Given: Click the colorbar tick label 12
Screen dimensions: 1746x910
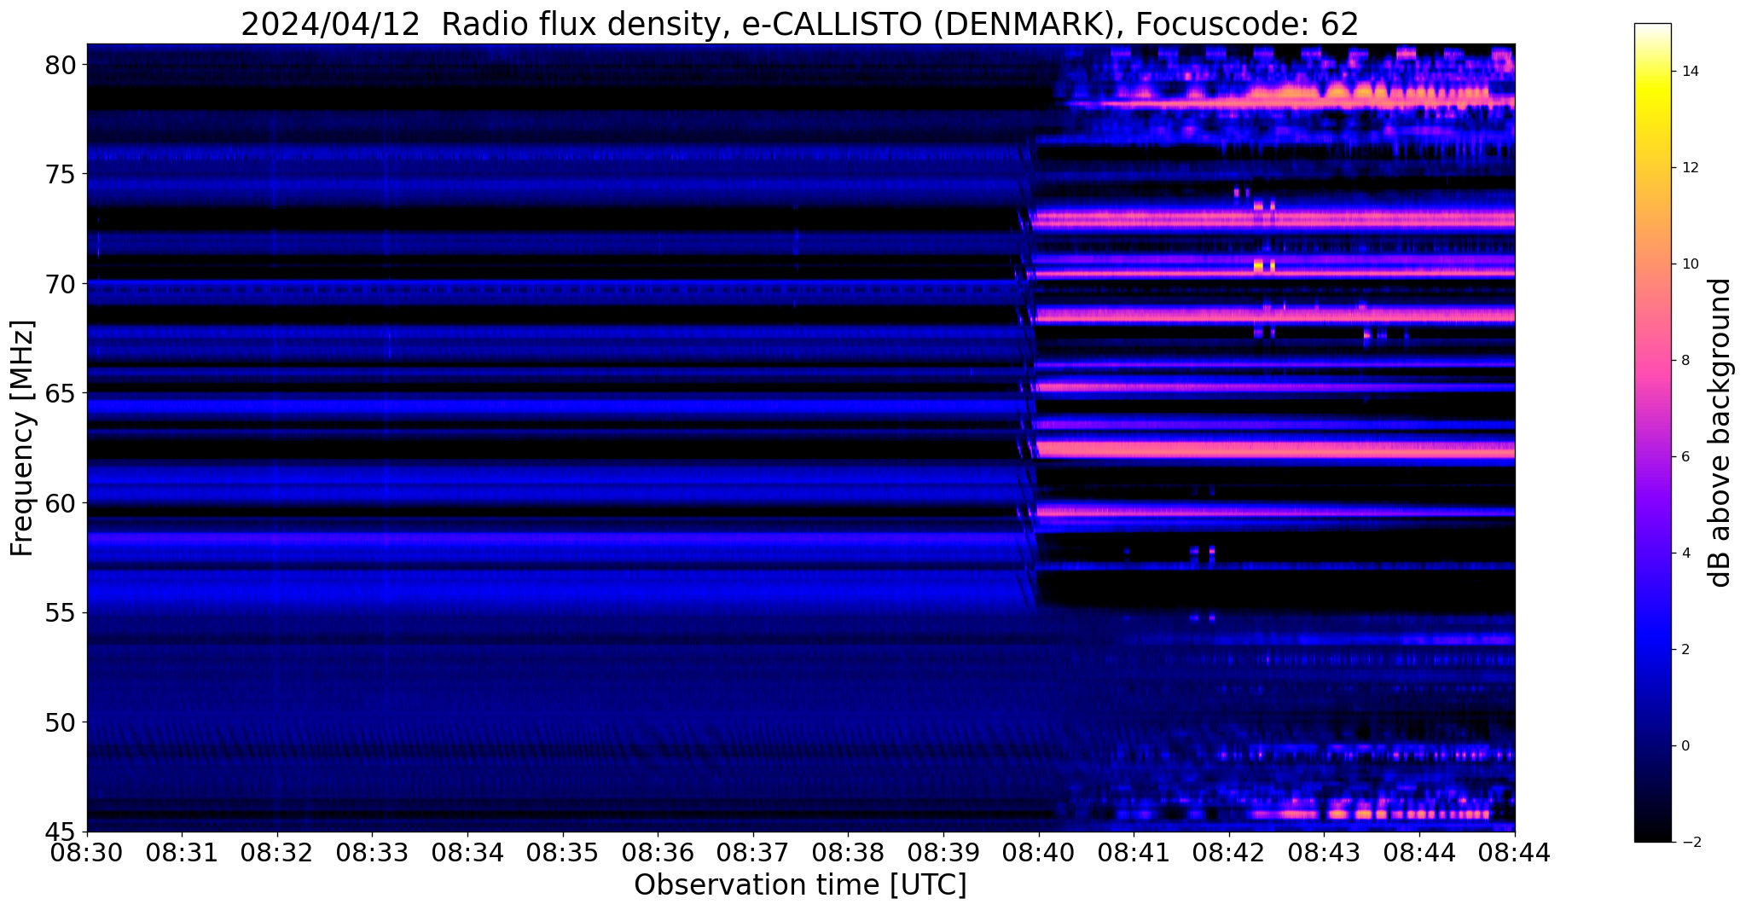Looking at the screenshot, I should point(1689,168).
